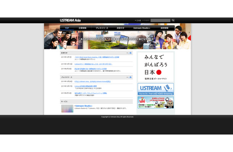Open the 2011年10月13日 Ustream site notice link

pyautogui.click(x=93, y=64)
